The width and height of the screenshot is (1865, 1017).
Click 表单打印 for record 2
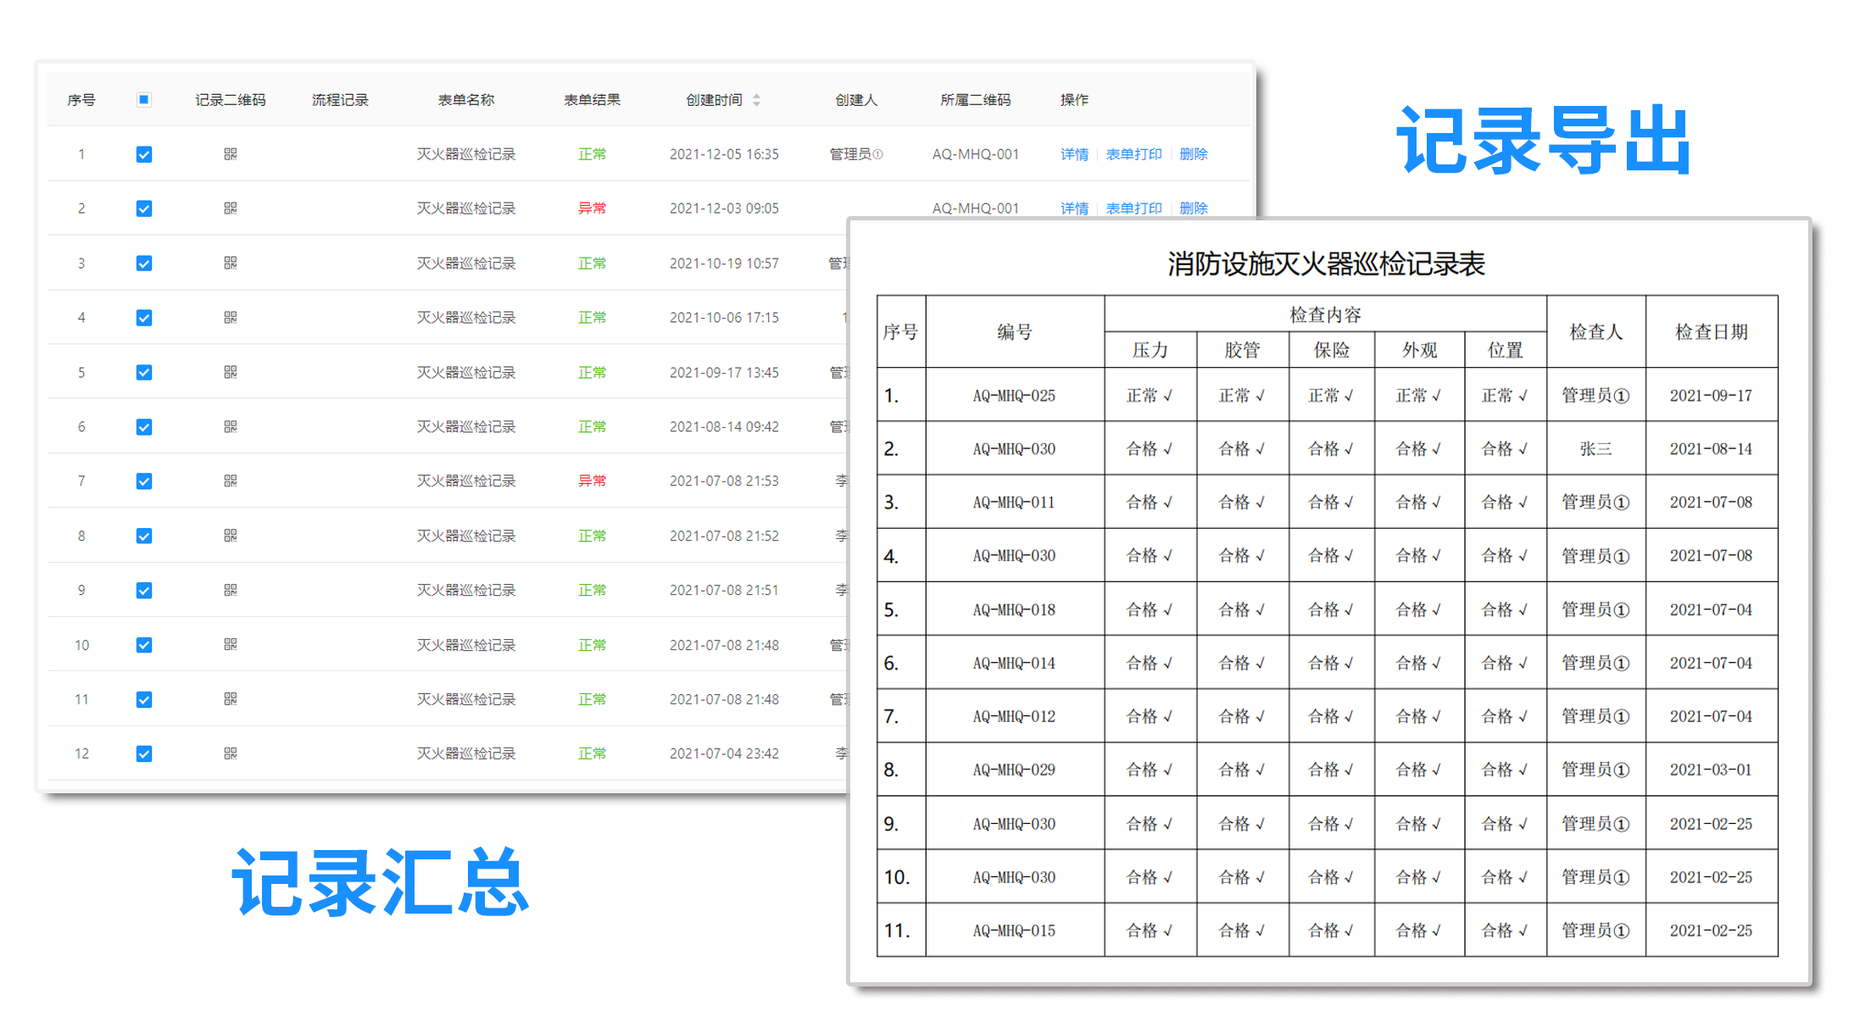1134,208
